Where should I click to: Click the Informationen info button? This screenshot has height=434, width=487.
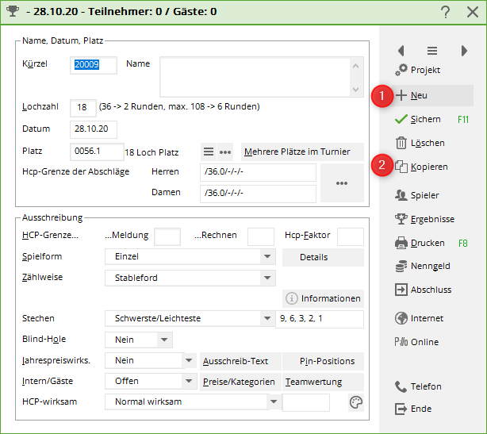click(x=323, y=298)
